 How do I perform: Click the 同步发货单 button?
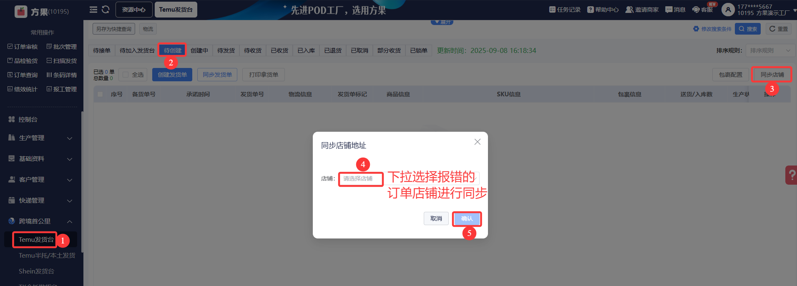coord(217,75)
